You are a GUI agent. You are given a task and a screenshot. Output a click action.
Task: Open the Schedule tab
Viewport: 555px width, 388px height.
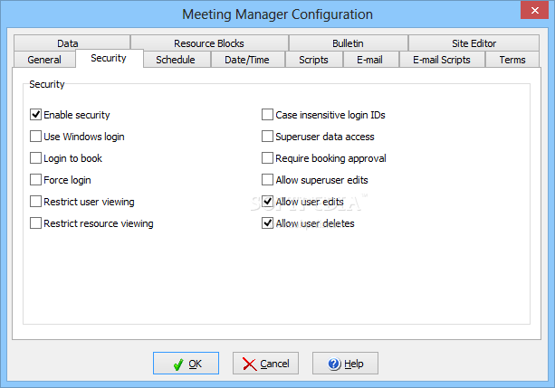[x=176, y=60]
